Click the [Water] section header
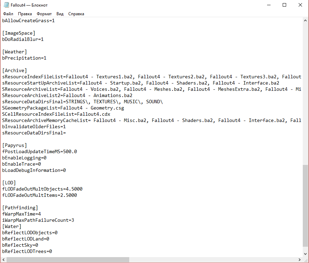Viewport: 309px width, 263px height. [x=12, y=227]
